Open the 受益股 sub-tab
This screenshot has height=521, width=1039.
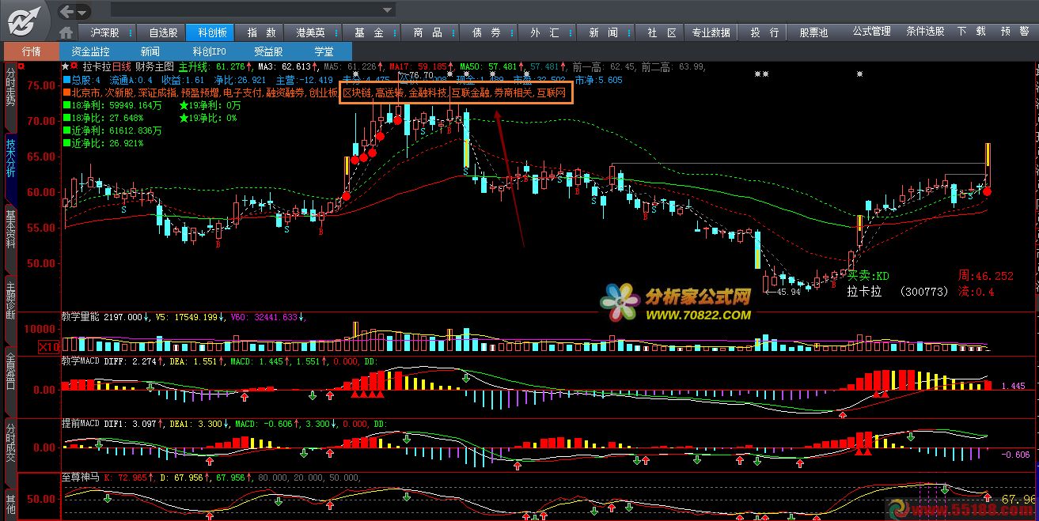[x=268, y=51]
